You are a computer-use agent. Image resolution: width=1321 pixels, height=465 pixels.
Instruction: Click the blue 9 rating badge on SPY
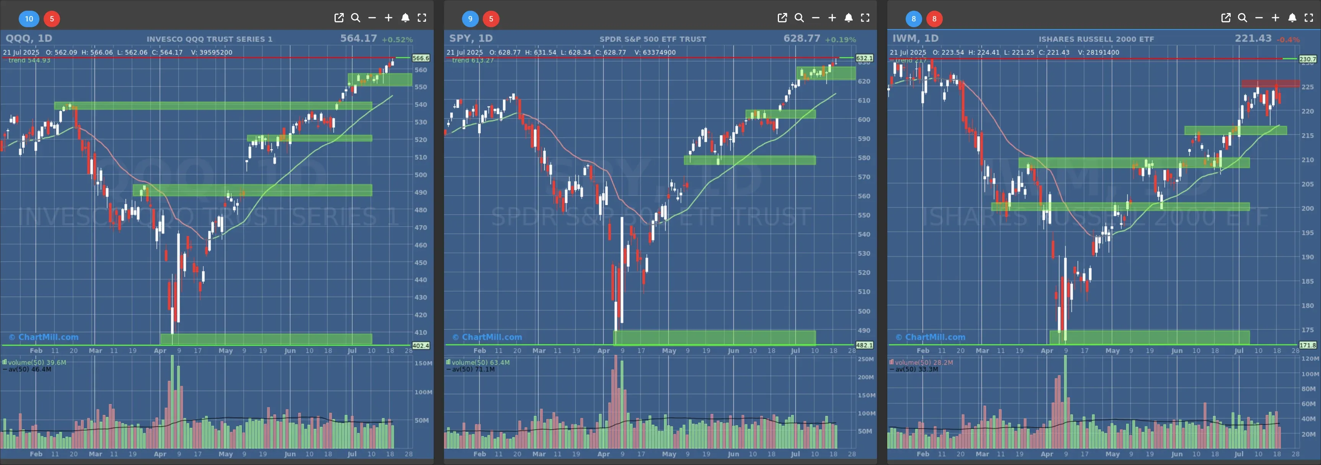point(470,19)
